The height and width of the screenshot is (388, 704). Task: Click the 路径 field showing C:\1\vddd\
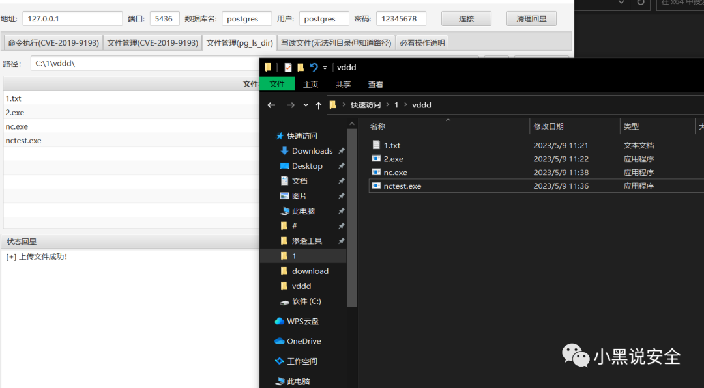[x=145, y=64]
